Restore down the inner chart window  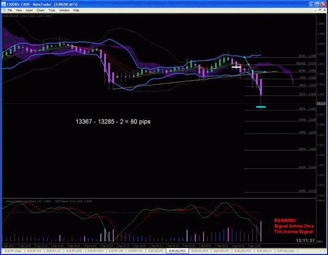(x=320, y=10)
